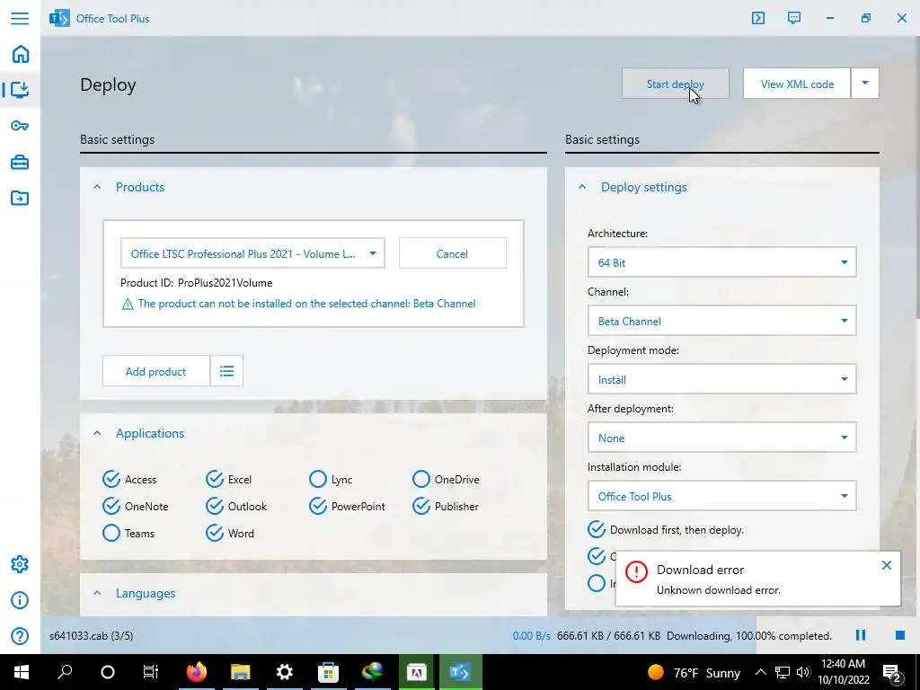Uncheck the OneNote application
The image size is (920, 690).
pyautogui.click(x=111, y=507)
